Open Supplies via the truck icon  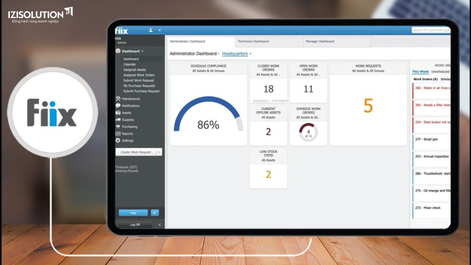[118, 120]
